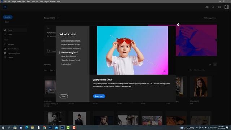The height and width of the screenshot is (130, 231).
Task: Open Shared with you section
Action: 13,49
